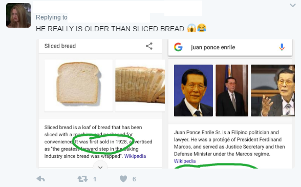Open the tweet author's profile avatar

click(x=18, y=15)
